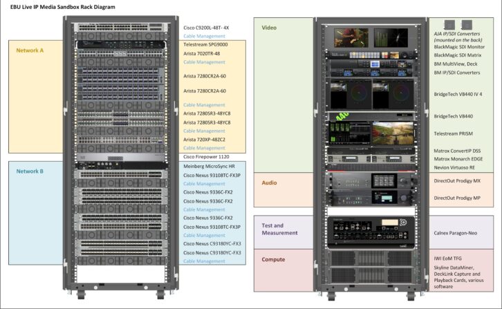Select the Compute section heading
The image size is (502, 309).
pyautogui.click(x=275, y=259)
